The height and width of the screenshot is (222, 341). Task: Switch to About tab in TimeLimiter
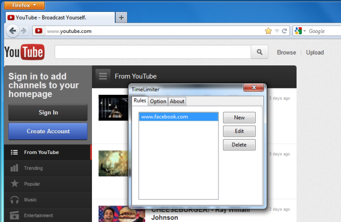pos(177,101)
